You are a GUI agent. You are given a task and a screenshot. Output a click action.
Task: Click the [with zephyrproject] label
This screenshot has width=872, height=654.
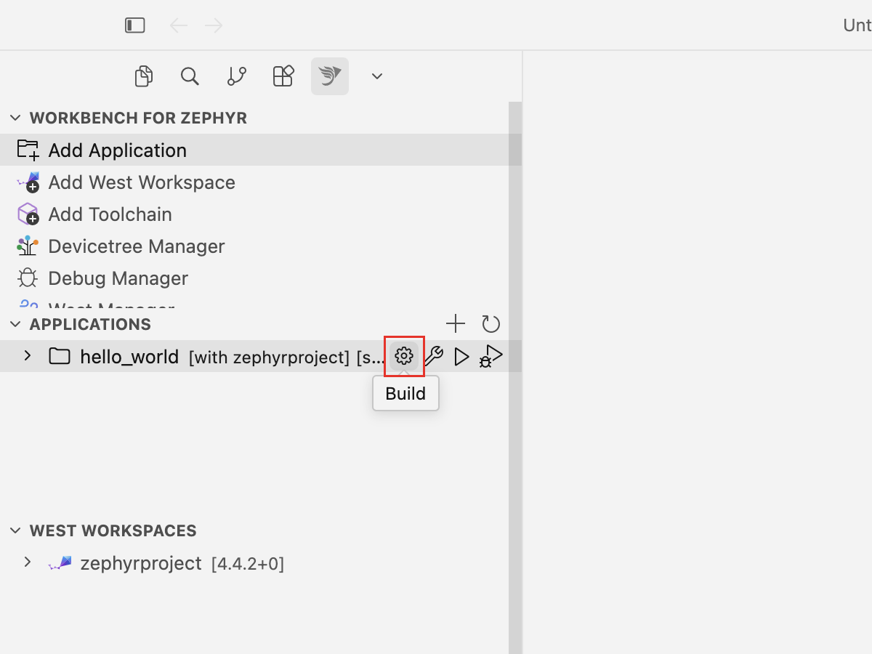tap(269, 358)
